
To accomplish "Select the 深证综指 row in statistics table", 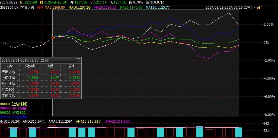I will coord(41,96).
